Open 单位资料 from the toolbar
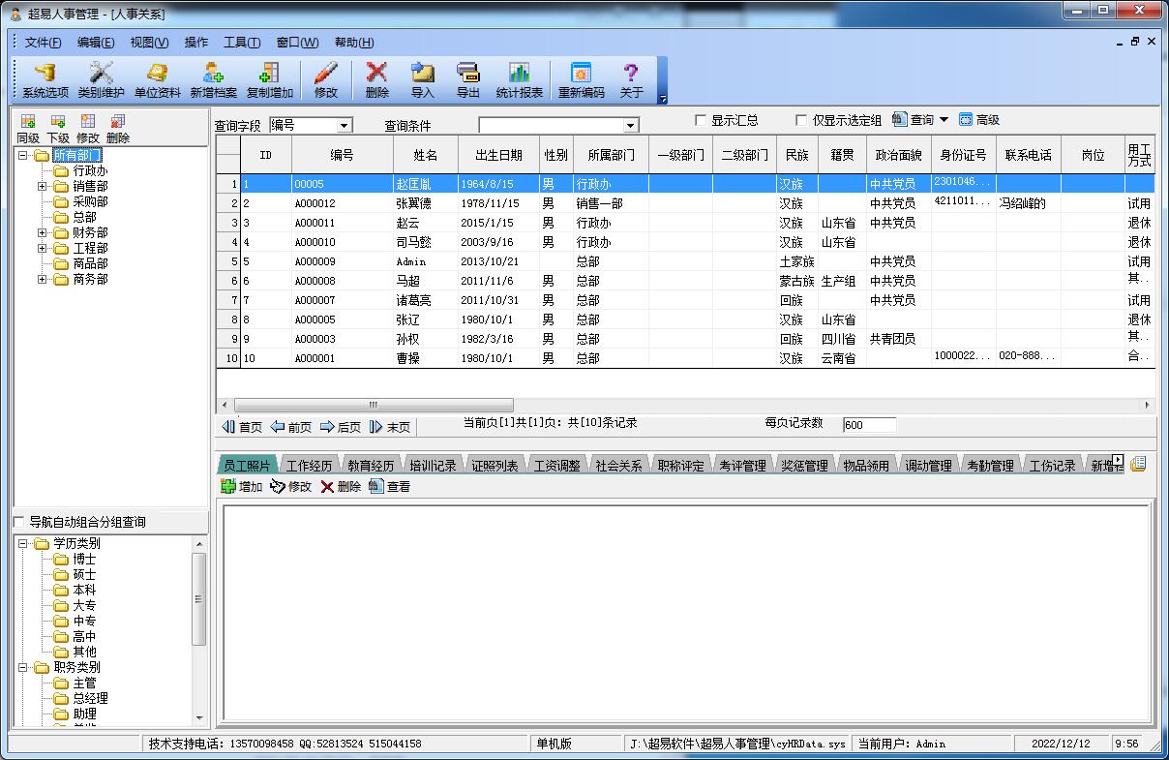Viewport: 1169px width, 760px height. (x=157, y=80)
